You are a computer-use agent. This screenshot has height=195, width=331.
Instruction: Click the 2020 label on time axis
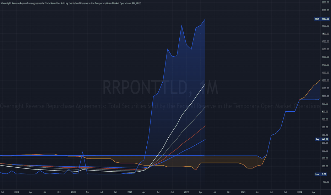(x=73, y=192)
